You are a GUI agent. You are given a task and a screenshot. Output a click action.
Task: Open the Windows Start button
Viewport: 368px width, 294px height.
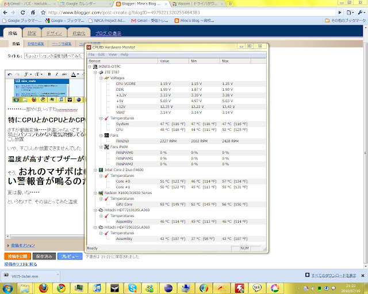coord(7,288)
